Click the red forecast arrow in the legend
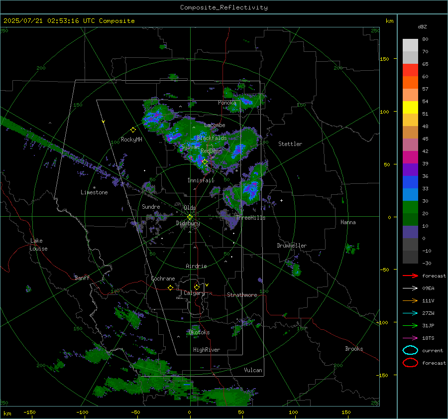448x419 pixels. click(410, 276)
